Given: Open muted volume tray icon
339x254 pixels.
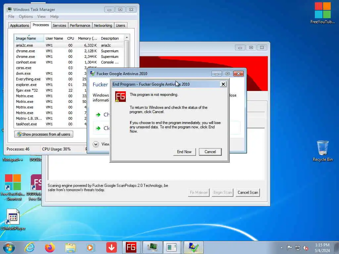Looking at the screenshot, I should coord(306,248).
